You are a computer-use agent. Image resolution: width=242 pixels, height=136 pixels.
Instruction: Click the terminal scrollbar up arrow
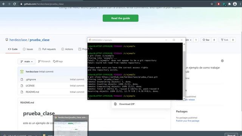click(x=184, y=44)
